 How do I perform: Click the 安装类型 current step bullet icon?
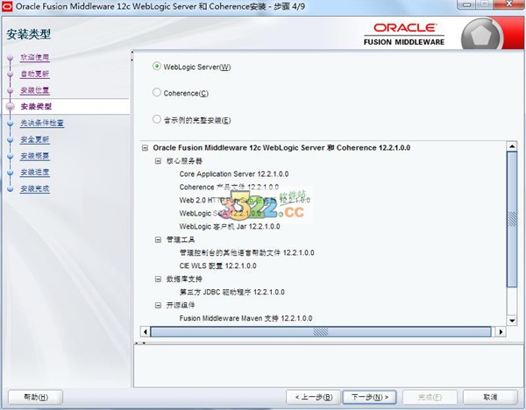[11, 107]
